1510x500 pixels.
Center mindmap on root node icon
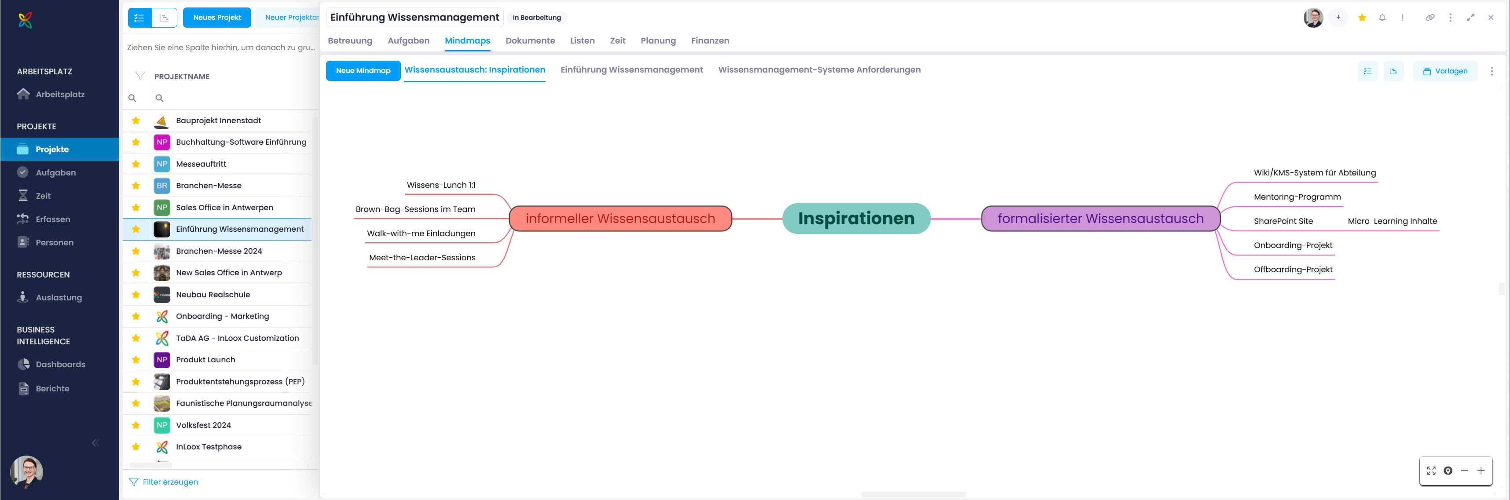[x=1447, y=471]
